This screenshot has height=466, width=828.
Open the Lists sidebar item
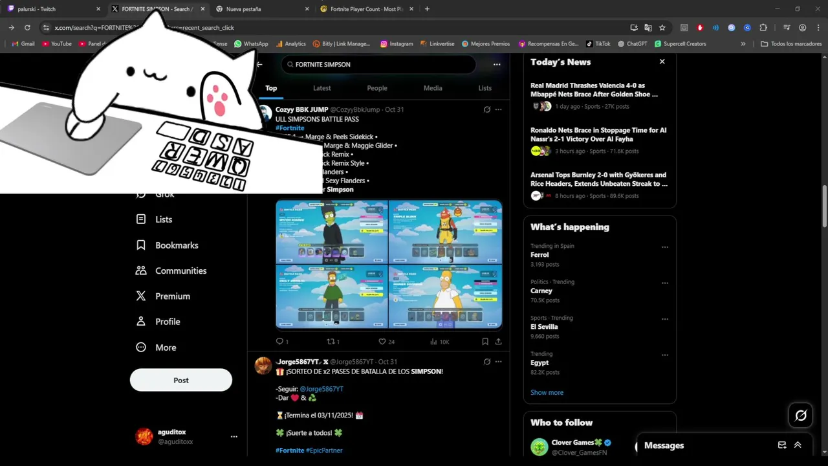tap(154, 219)
